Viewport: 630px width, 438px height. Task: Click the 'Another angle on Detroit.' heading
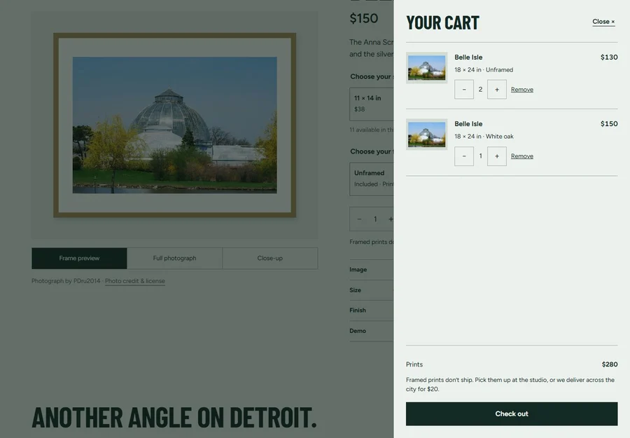click(174, 417)
